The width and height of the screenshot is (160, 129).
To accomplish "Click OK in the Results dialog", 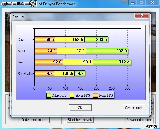I will click(80, 108).
